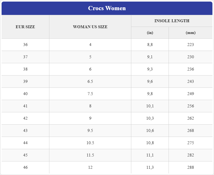214x175 pixels.
Task: Click the Crocs Women title banner
Action: coord(107,8)
